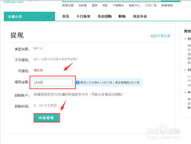Click the 自助餐 hot search link
191x144 pixels.
click(x=83, y=5)
